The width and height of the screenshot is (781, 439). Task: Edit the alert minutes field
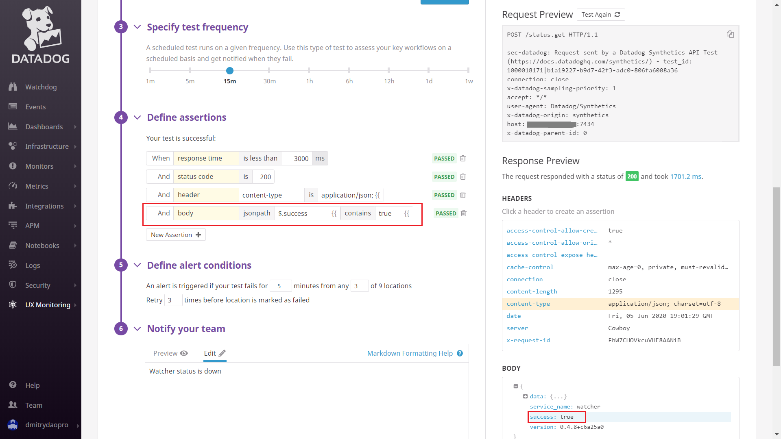281,286
